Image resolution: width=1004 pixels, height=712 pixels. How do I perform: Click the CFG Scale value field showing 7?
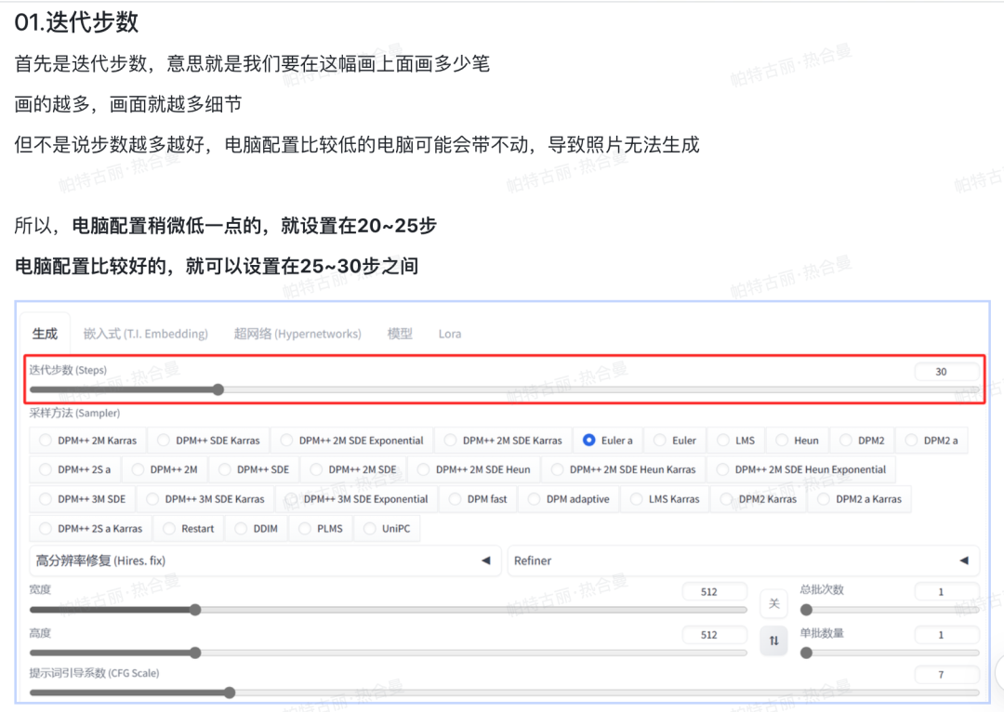coord(947,674)
